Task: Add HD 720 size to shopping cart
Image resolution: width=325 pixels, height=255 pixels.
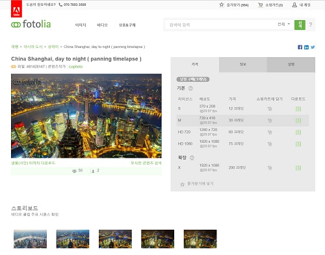Action: click(270, 132)
